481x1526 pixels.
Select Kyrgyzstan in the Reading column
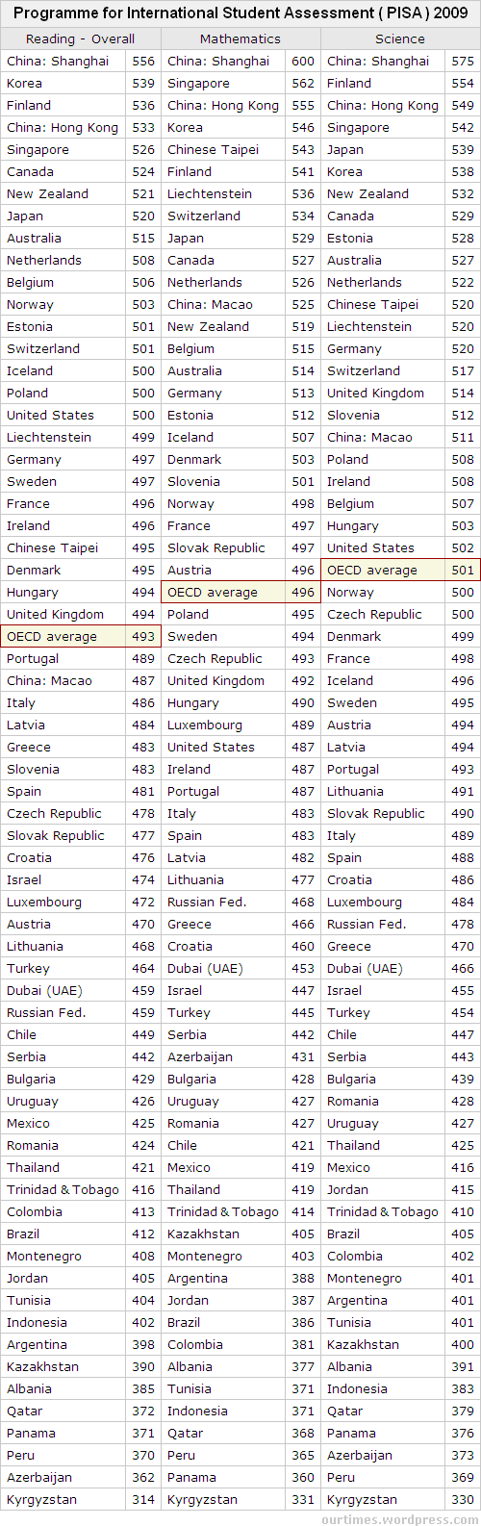click(41, 1499)
